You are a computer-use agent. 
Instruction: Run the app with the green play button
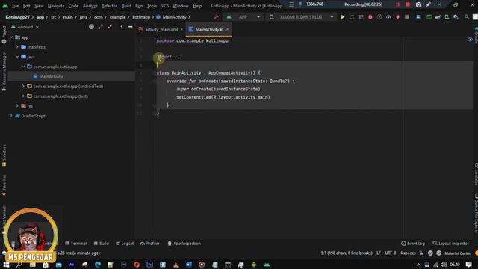tap(342, 17)
